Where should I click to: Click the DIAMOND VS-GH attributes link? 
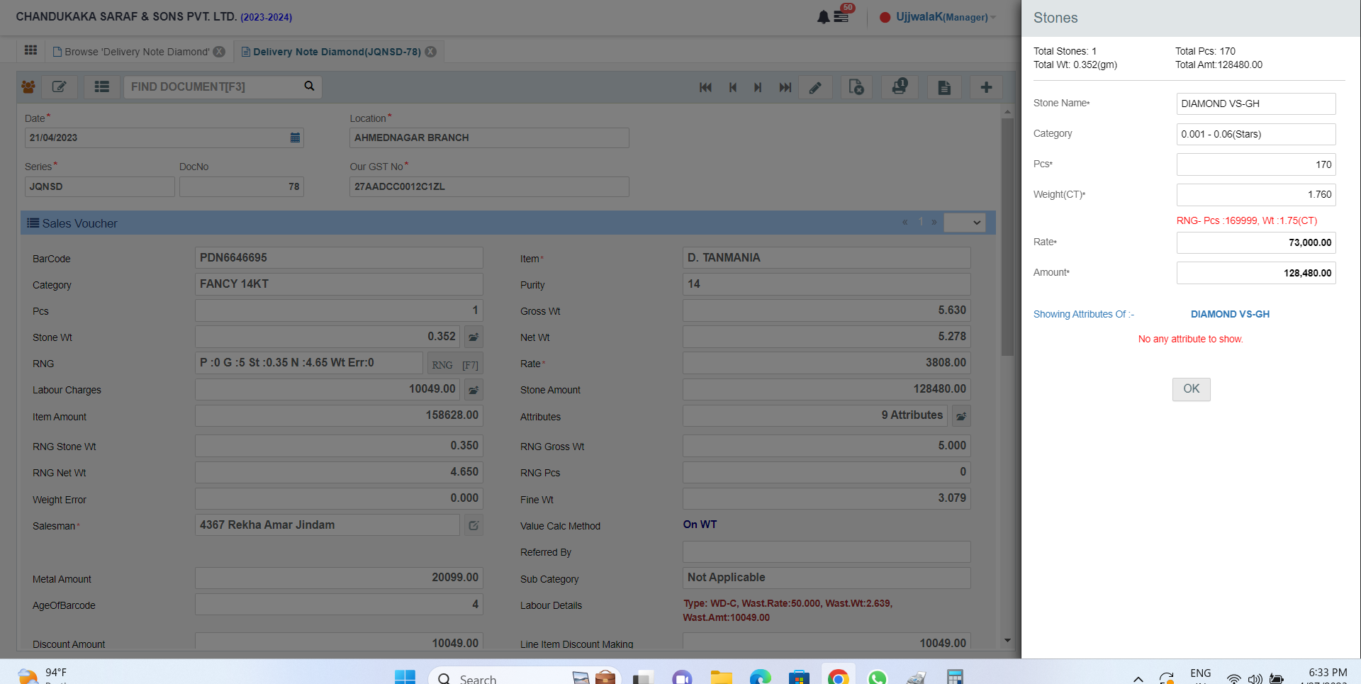coord(1230,314)
